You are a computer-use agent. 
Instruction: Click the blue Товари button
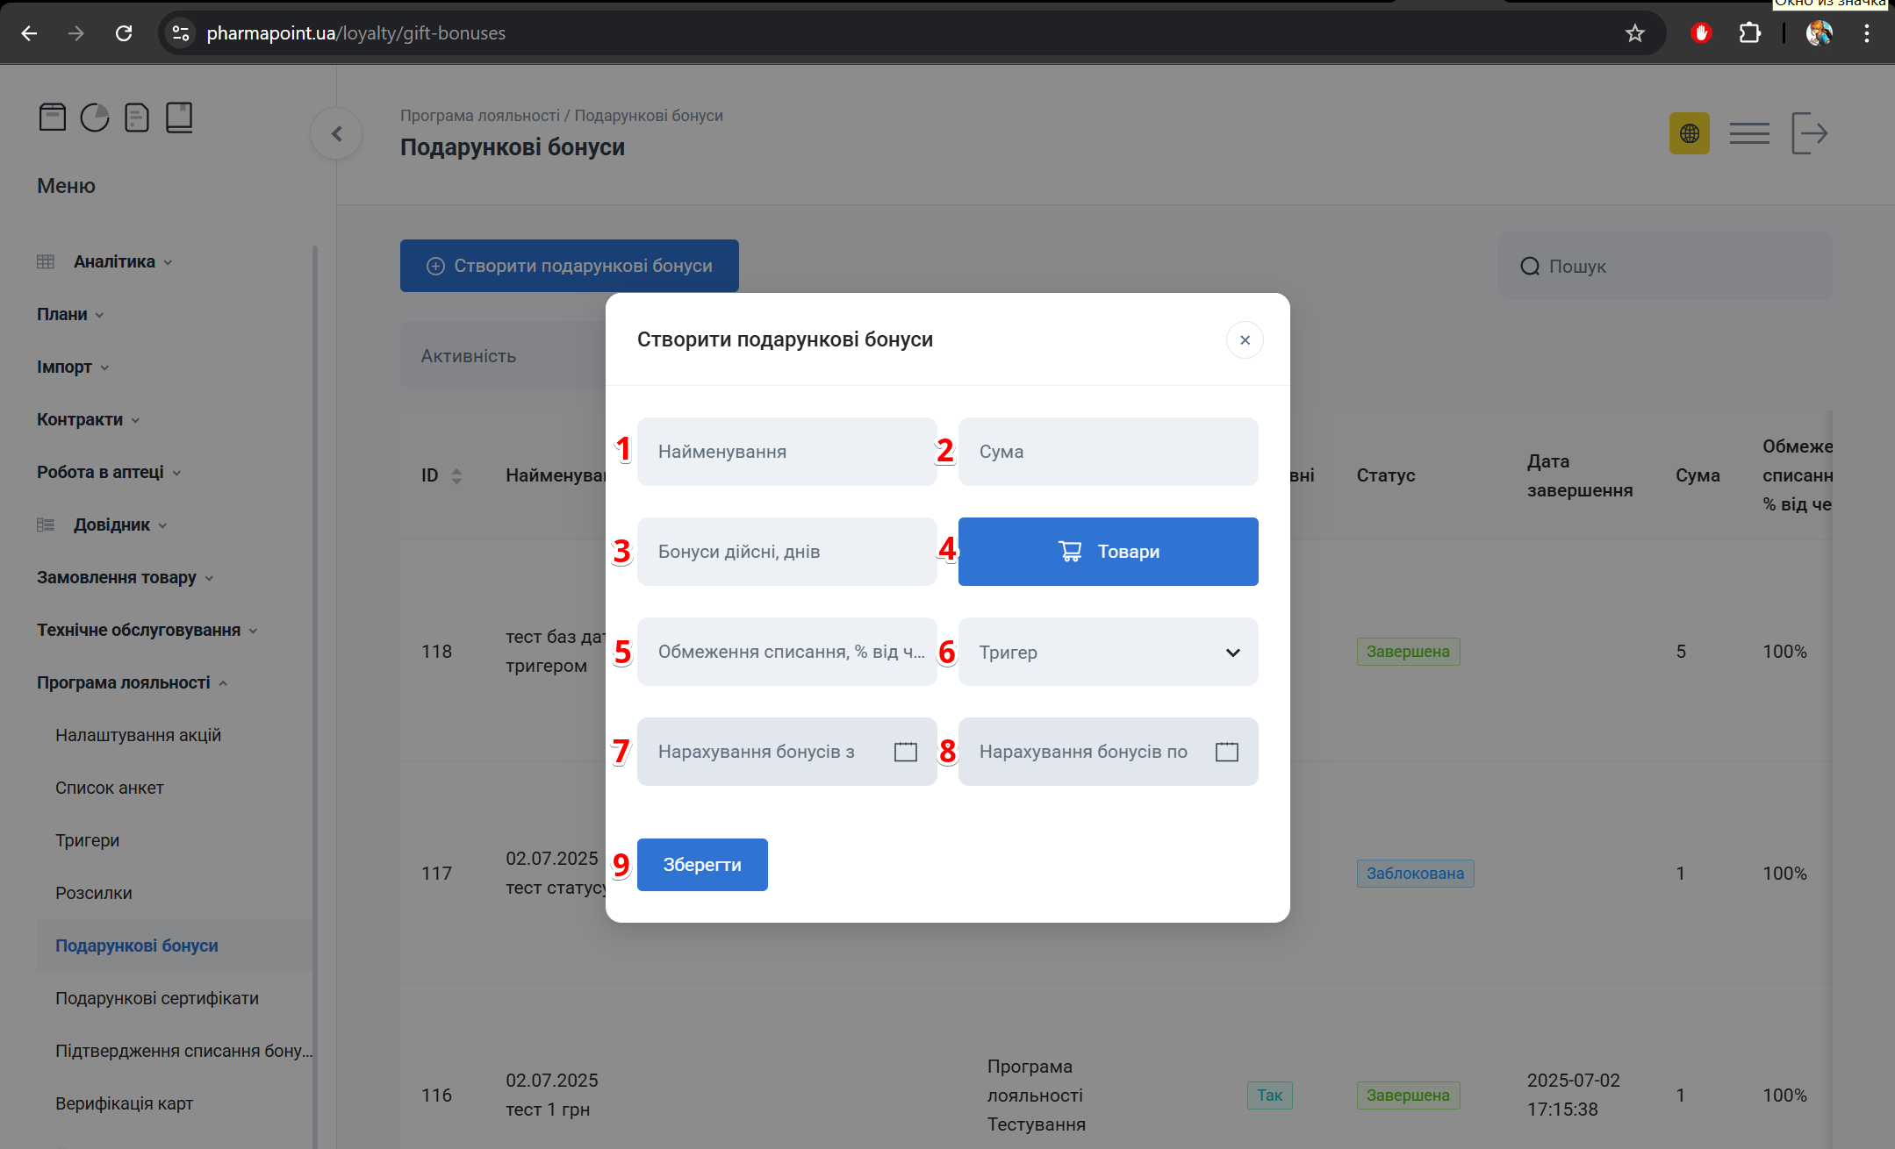[1108, 552]
